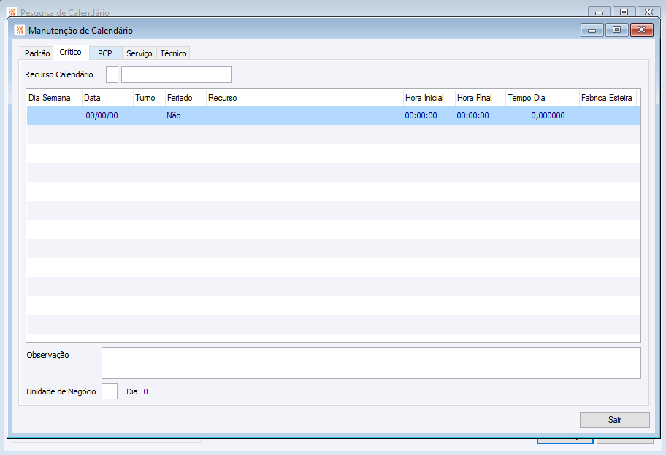Viewport: 666px width, 455px height.
Task: Close the Pesquisa de Calendário background window
Action: coord(648,12)
